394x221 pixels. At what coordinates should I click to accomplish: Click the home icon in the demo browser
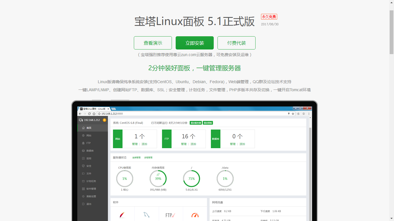pyautogui.click(x=94, y=114)
